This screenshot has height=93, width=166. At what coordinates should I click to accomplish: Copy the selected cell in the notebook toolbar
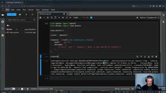click(52, 18)
